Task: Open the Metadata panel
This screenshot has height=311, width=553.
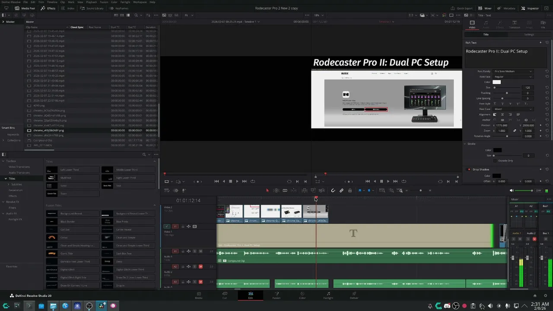Action: (x=506, y=8)
